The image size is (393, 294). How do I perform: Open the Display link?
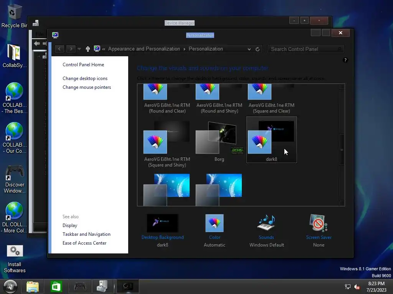70,225
